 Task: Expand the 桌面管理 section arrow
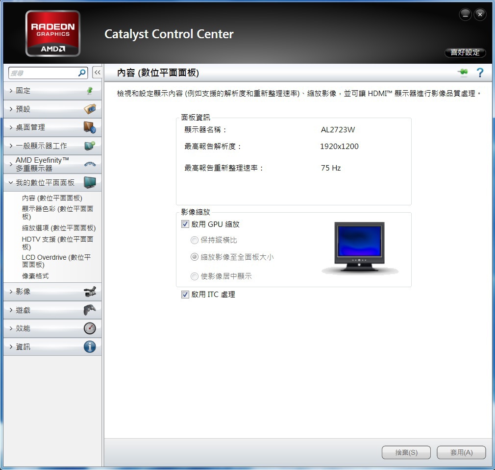coord(11,127)
